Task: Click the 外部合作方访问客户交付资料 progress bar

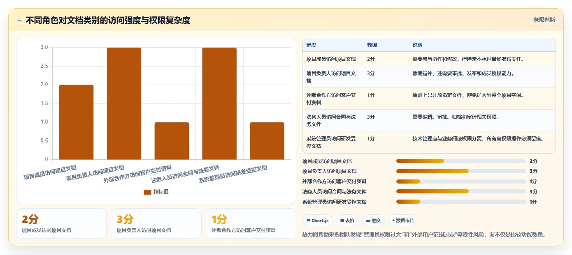Action: click(461, 181)
